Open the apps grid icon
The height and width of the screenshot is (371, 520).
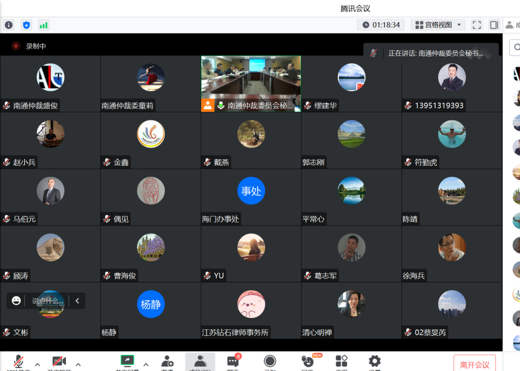tap(341, 361)
